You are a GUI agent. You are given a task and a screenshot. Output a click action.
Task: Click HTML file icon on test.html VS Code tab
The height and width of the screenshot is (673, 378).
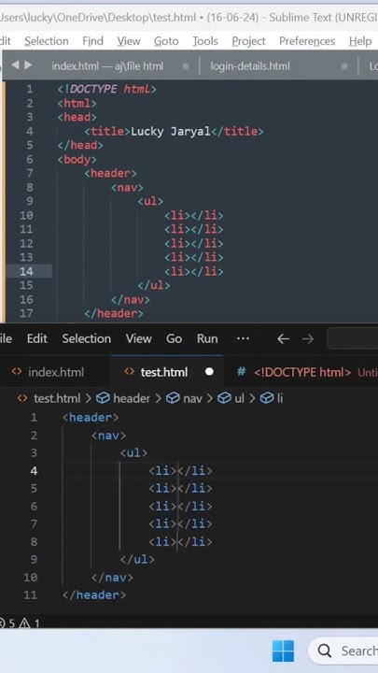tap(129, 372)
